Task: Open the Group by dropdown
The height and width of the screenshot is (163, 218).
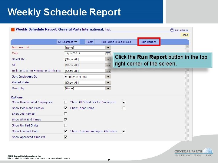Action: [x=108, y=88]
